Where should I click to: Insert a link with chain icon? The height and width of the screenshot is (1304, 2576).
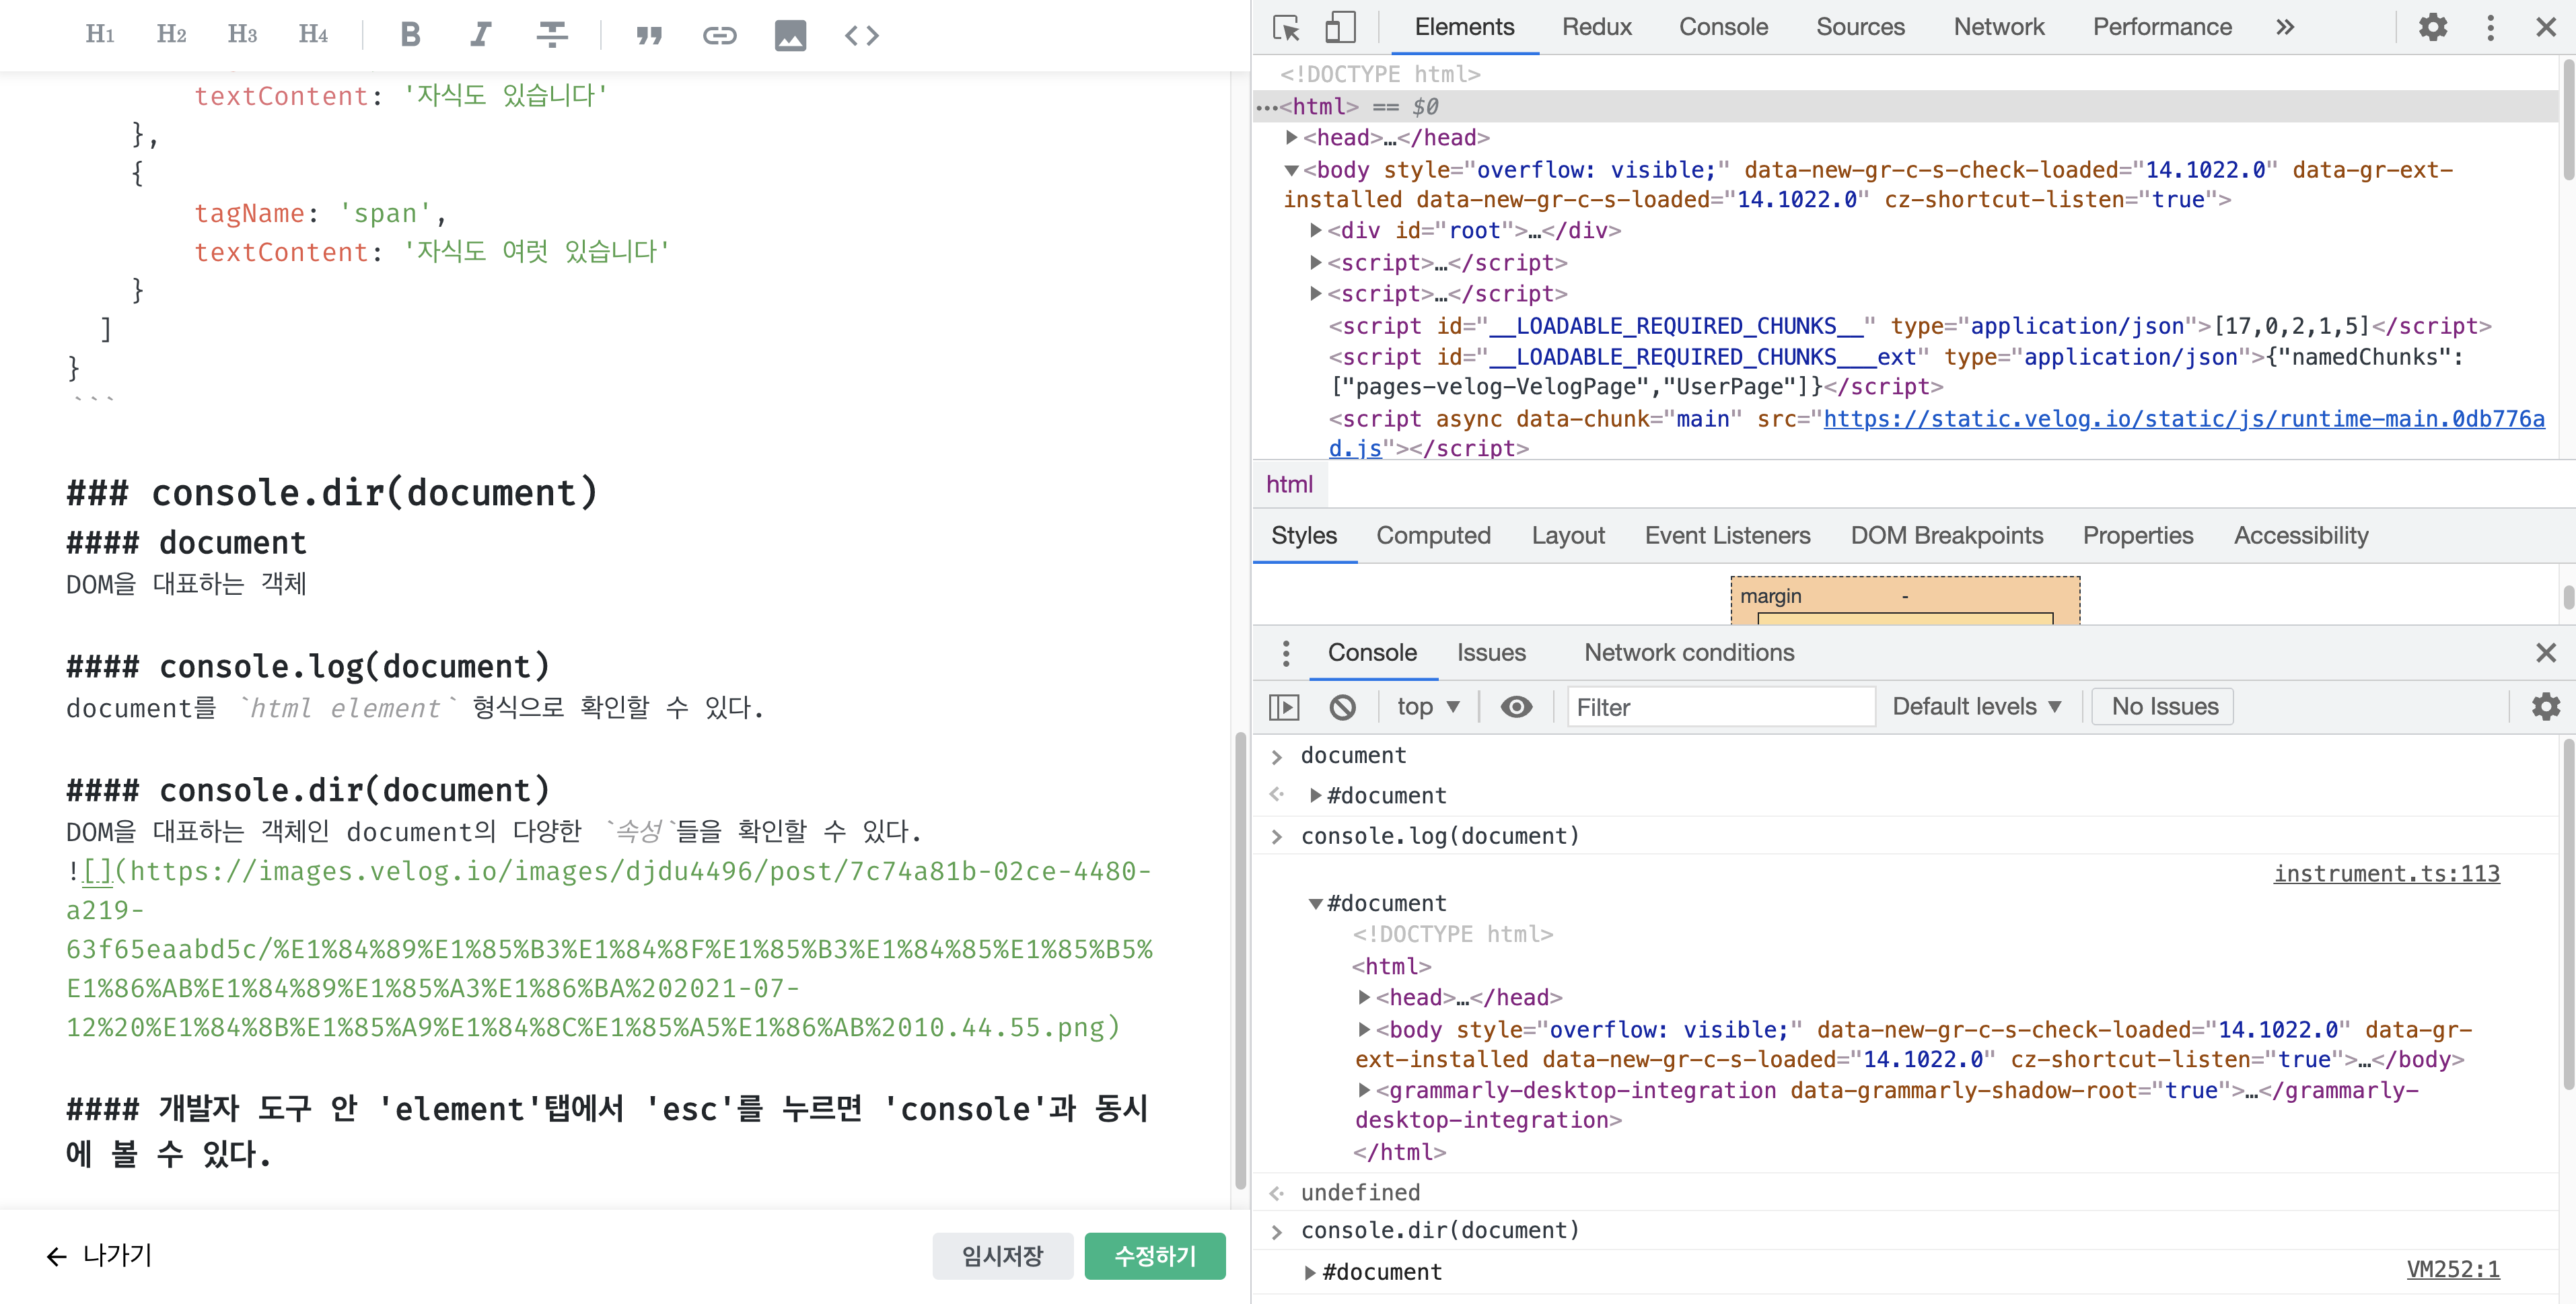click(720, 36)
